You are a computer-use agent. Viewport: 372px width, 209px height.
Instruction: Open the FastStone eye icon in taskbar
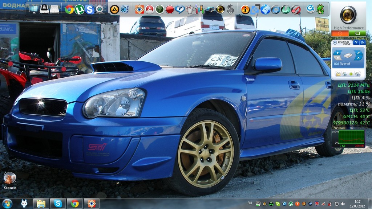(x=92, y=204)
